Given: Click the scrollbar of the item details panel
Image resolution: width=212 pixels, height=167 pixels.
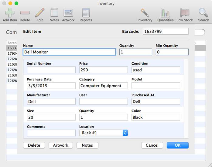Looking at the screenshot, I should pyautogui.click(x=186, y=99).
